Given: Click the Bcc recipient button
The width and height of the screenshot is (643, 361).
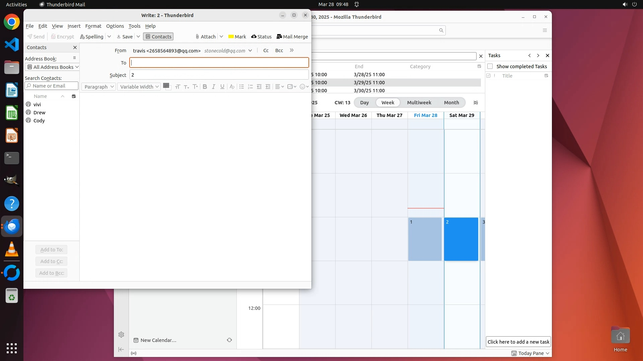Looking at the screenshot, I should (279, 50).
